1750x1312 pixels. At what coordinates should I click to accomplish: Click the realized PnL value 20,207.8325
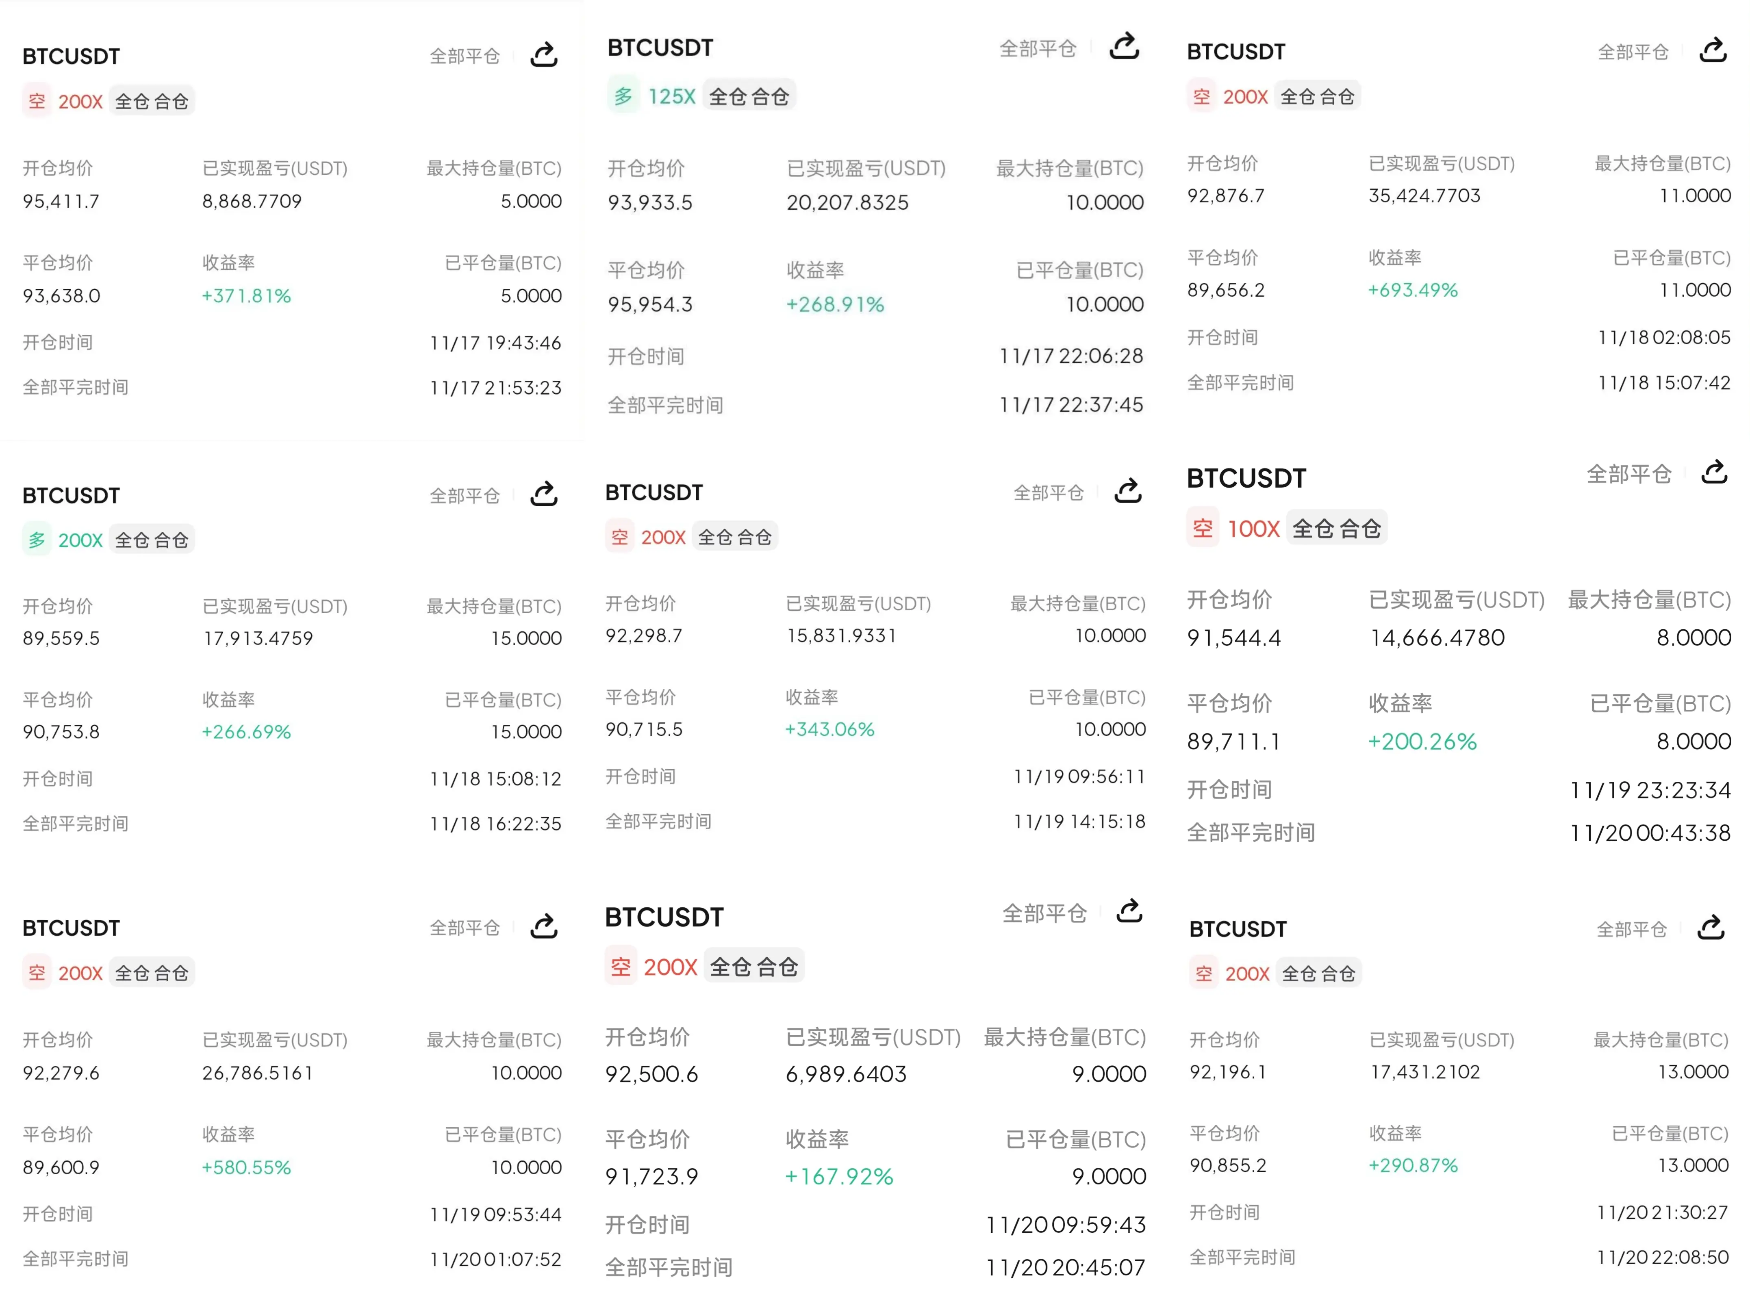pos(847,203)
